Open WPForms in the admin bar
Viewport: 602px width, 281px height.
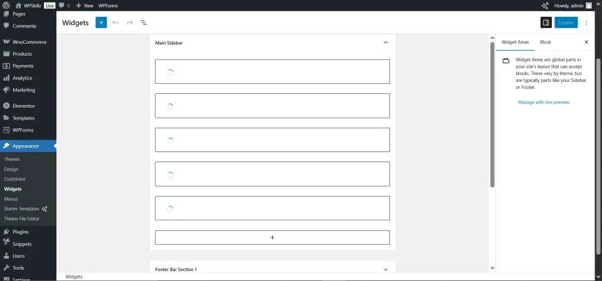coord(108,6)
